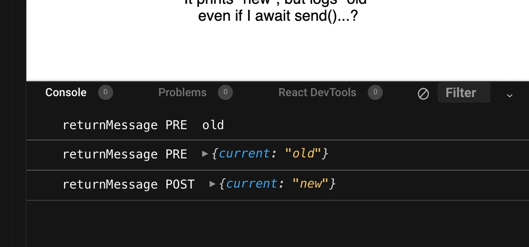This screenshot has height=247, width=529.
Task: Select the first log row ending in old
Action: pyautogui.click(x=278, y=125)
